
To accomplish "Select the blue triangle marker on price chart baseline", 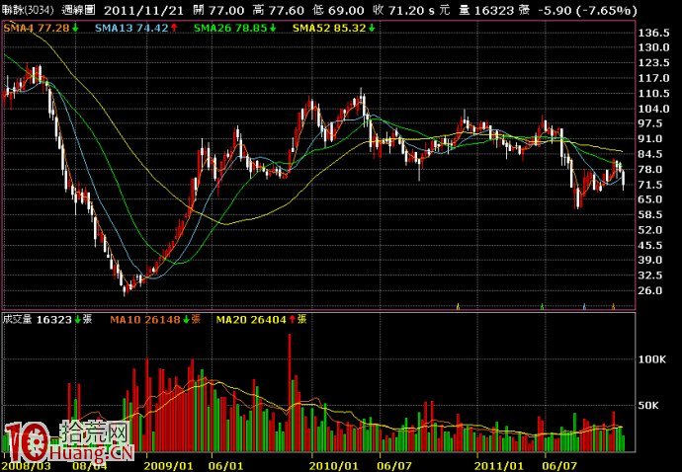I will pyautogui.click(x=584, y=307).
